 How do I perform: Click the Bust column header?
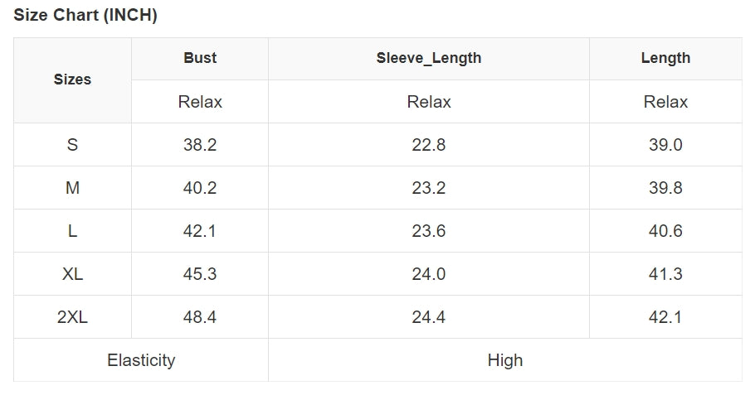200,58
